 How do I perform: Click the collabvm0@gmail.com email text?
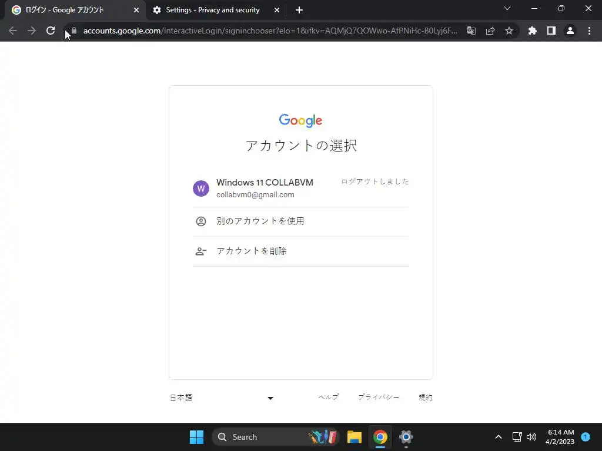click(255, 195)
